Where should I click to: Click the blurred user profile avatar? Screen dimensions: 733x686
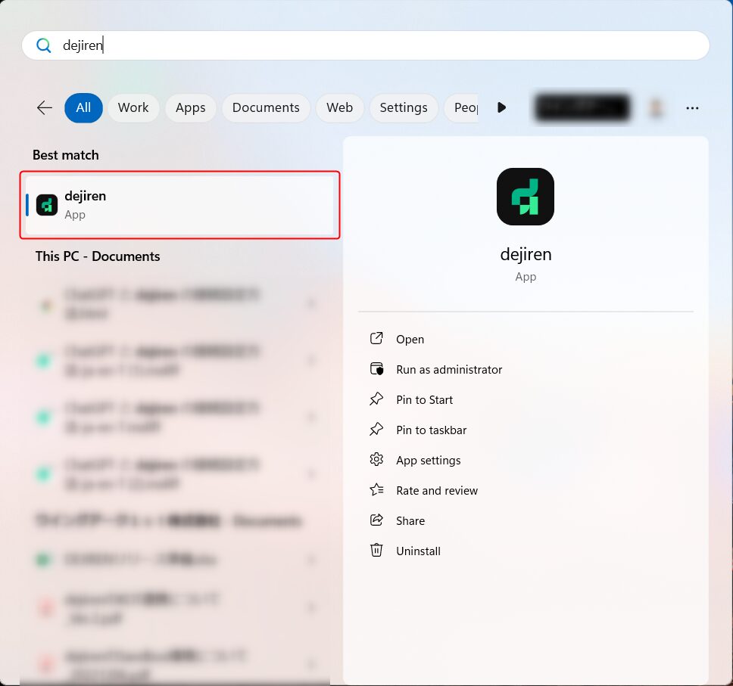656,108
